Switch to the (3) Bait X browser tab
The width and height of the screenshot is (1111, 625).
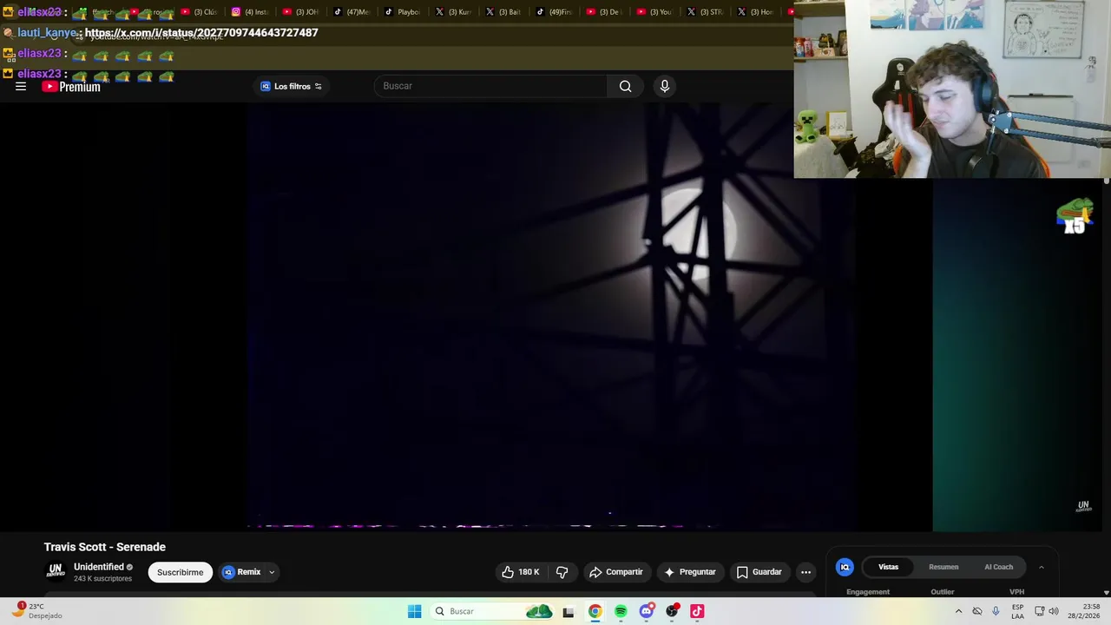(x=504, y=12)
